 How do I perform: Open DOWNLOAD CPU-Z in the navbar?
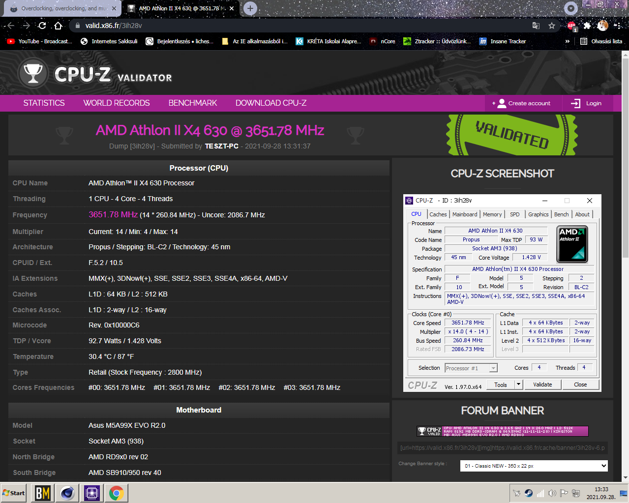[x=271, y=103]
